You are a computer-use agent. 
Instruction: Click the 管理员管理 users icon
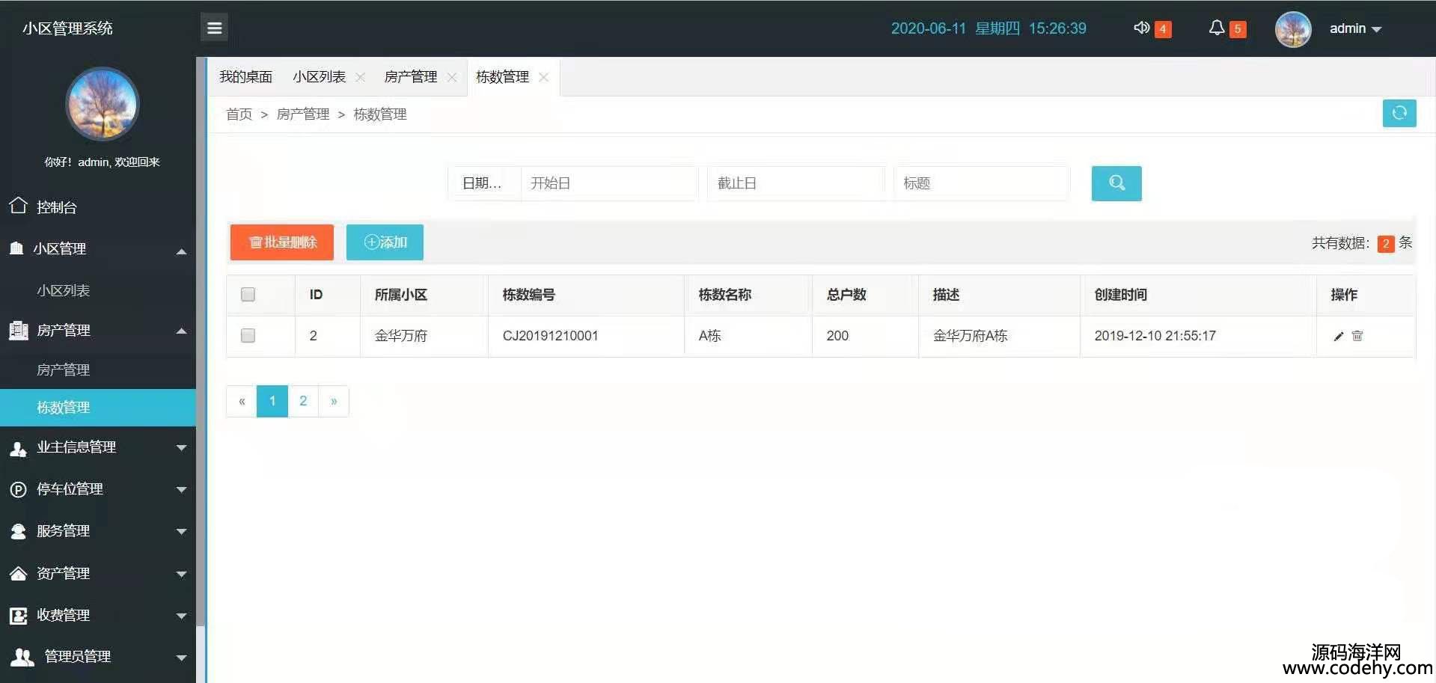tap(22, 657)
